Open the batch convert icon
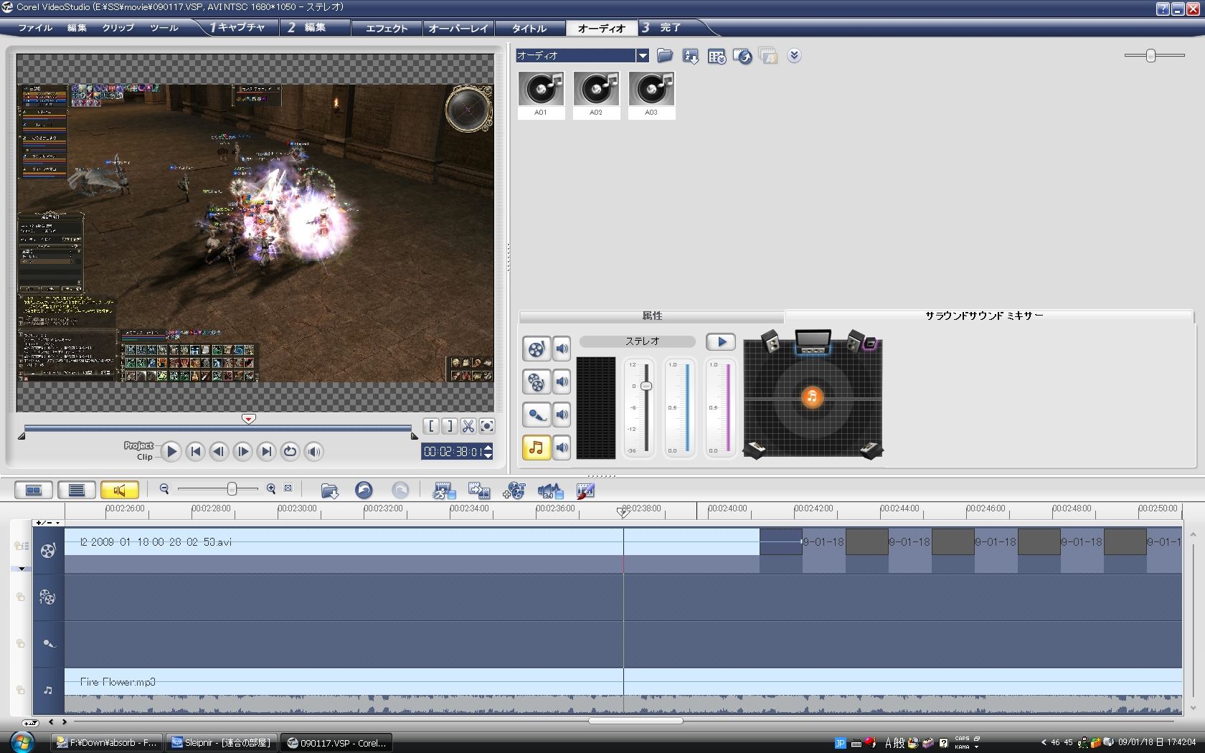 click(x=478, y=491)
